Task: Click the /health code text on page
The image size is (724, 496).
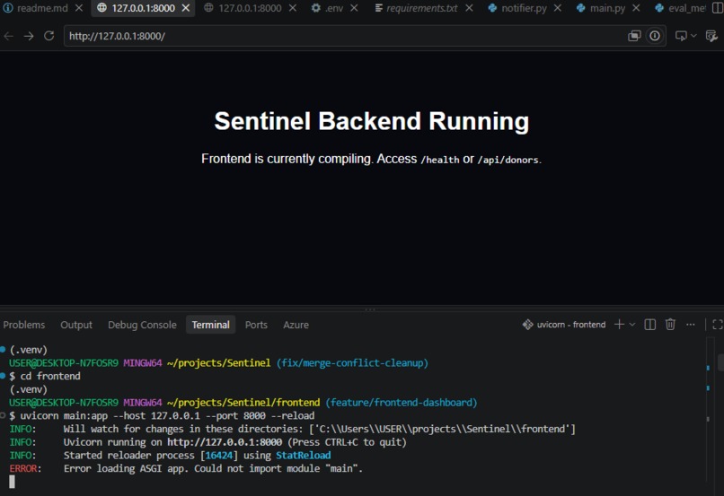Action: [x=439, y=160]
